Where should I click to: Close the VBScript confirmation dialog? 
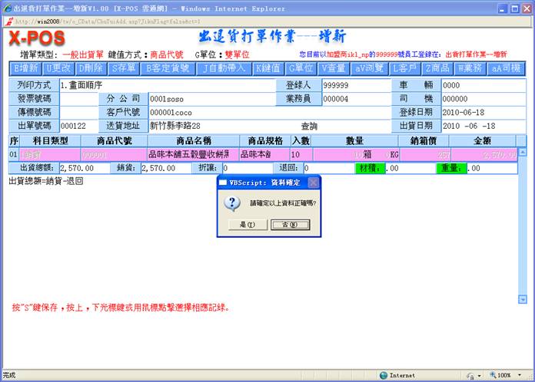click(x=313, y=183)
